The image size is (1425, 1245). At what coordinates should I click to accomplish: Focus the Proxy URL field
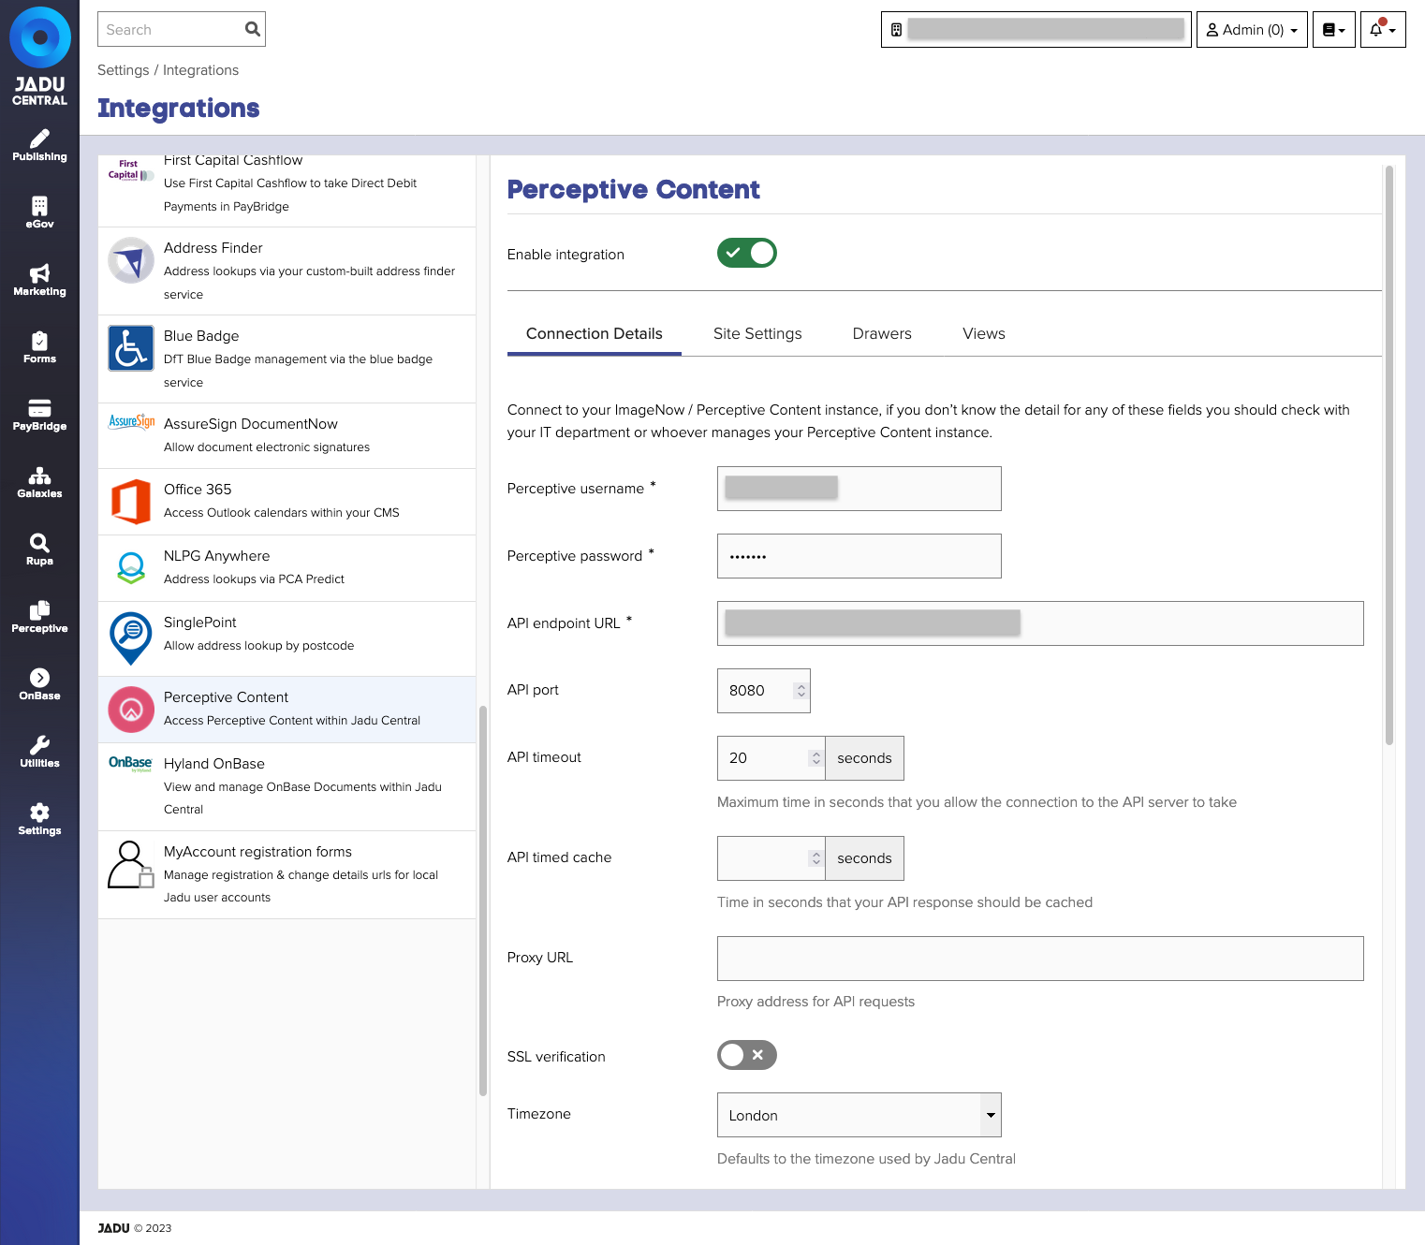click(1040, 959)
